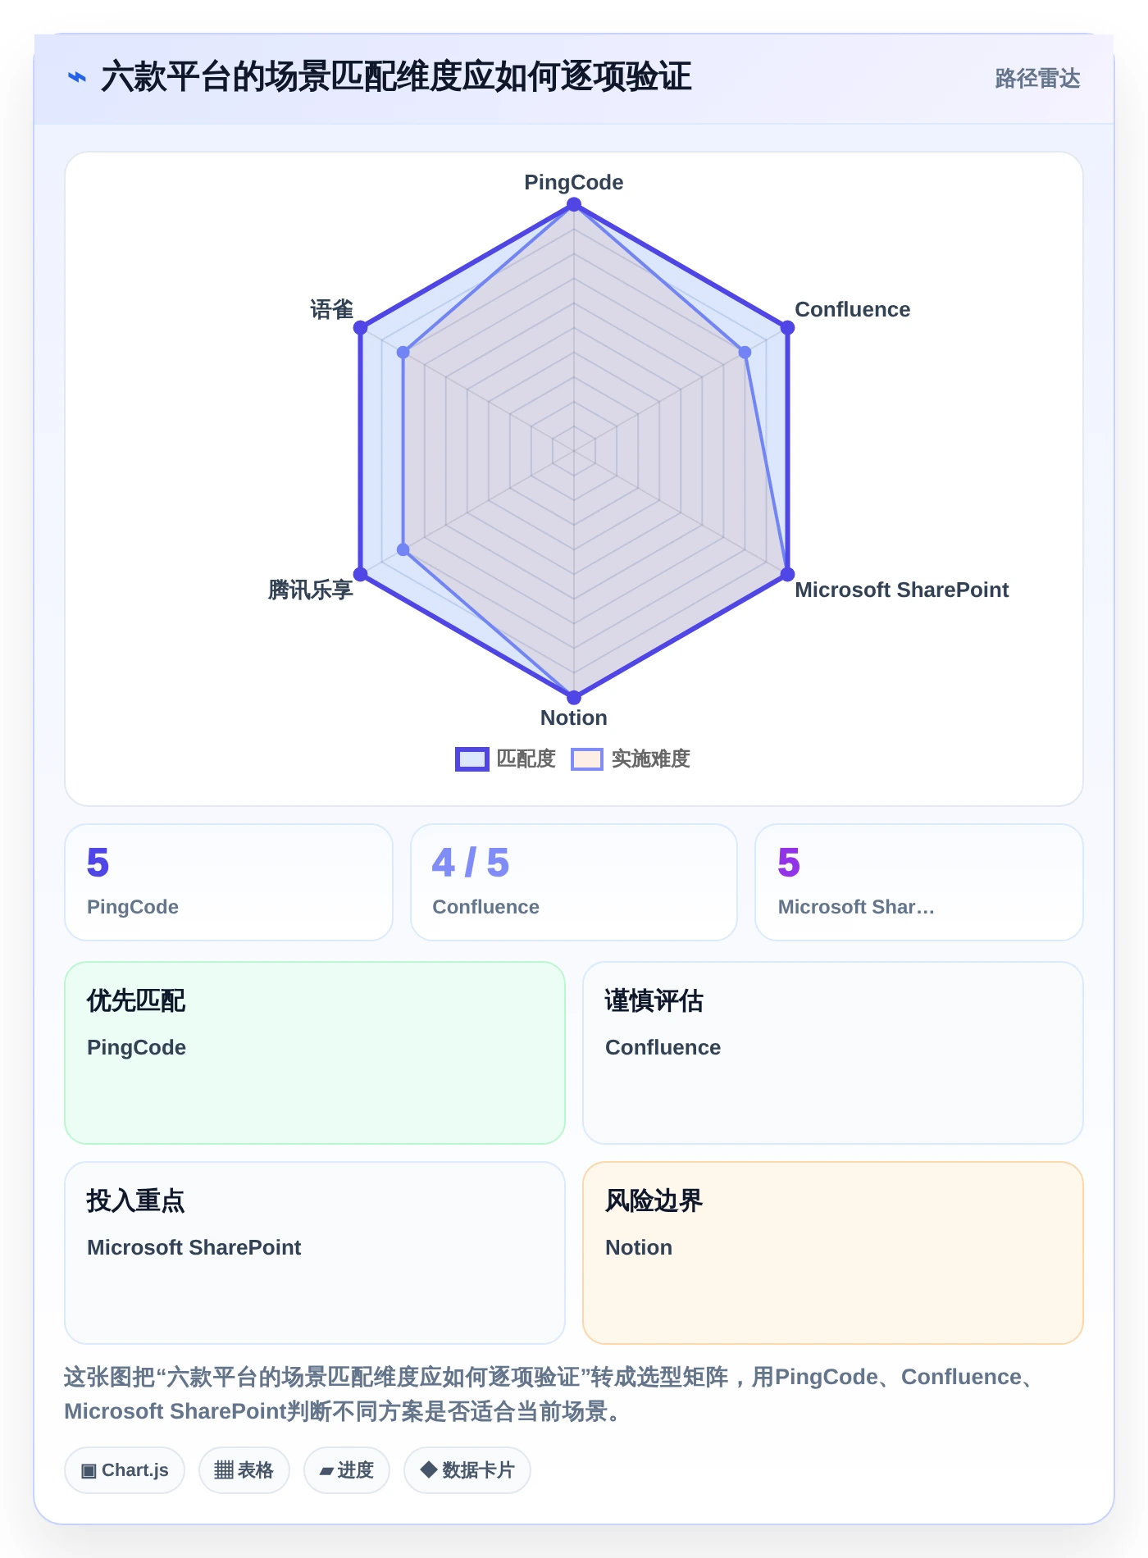Click the data point at Notion vertex

click(x=574, y=697)
